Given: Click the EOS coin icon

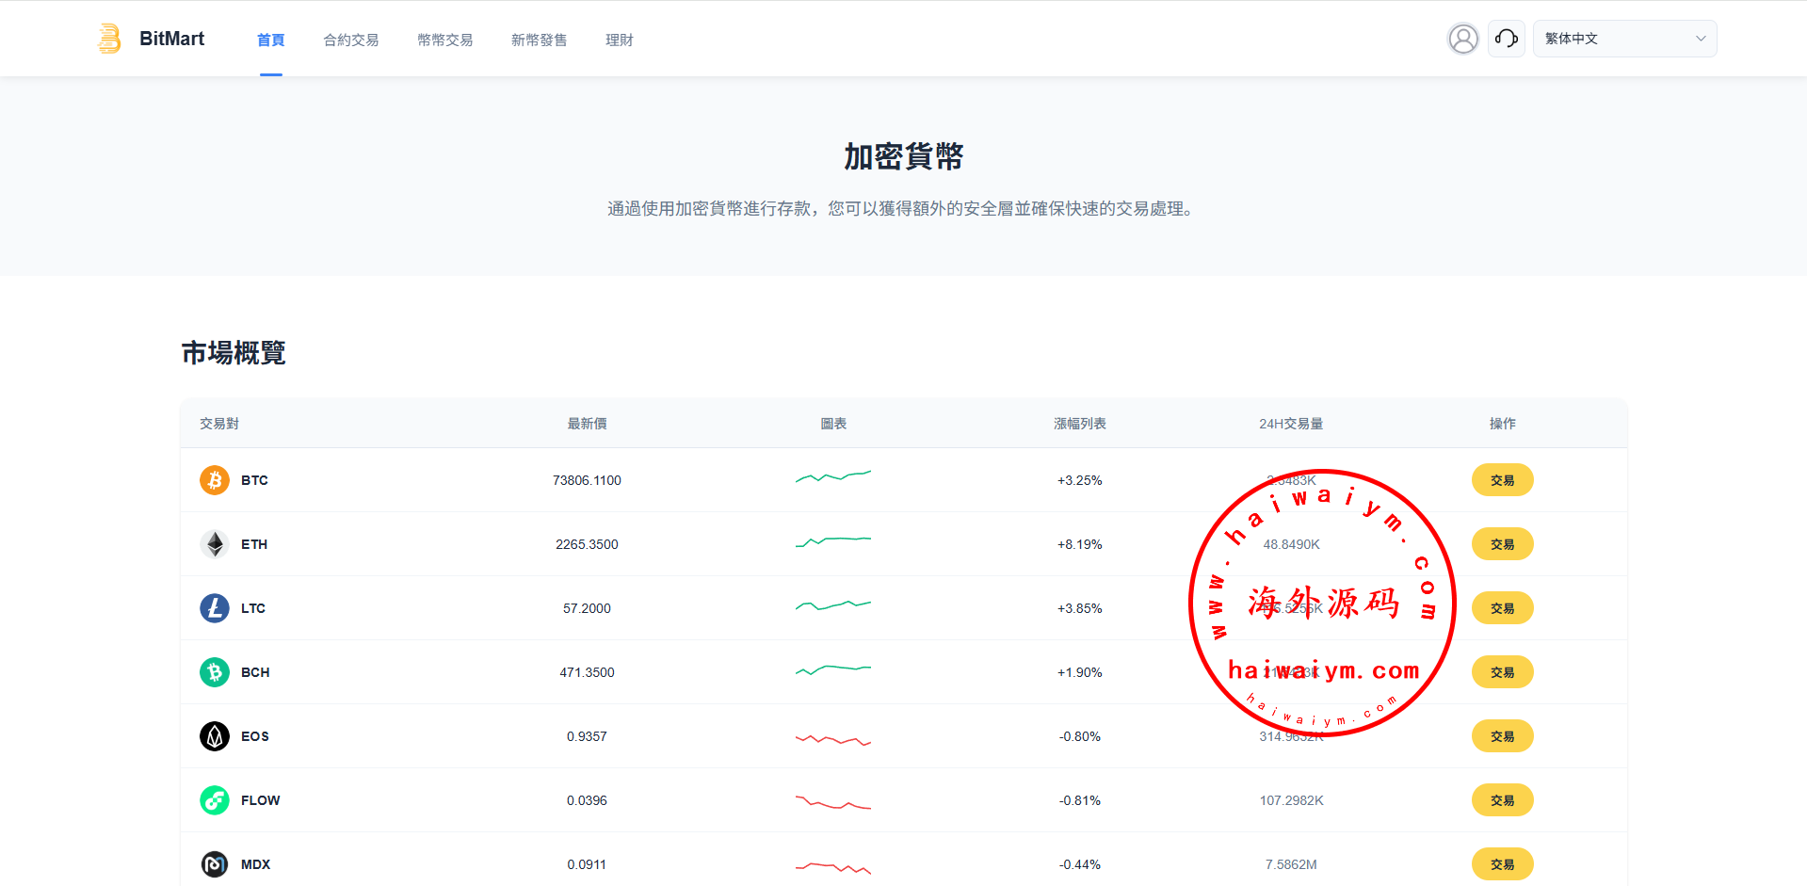Looking at the screenshot, I should 215,736.
